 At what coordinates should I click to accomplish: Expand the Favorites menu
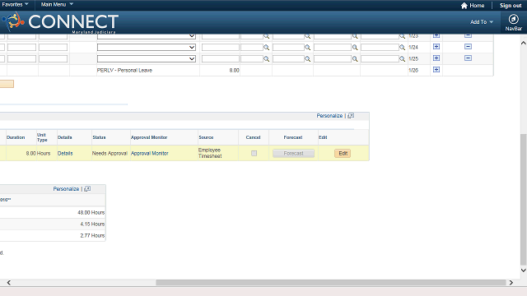coord(15,4)
